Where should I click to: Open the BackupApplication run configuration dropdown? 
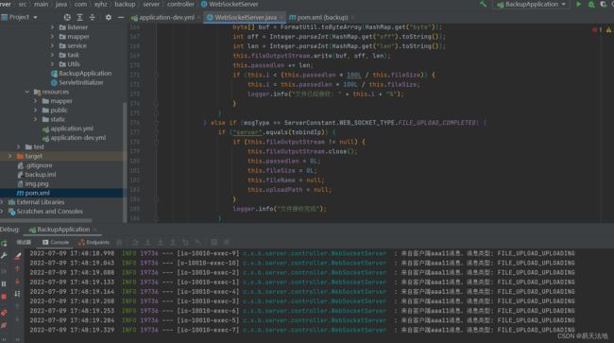pos(532,5)
